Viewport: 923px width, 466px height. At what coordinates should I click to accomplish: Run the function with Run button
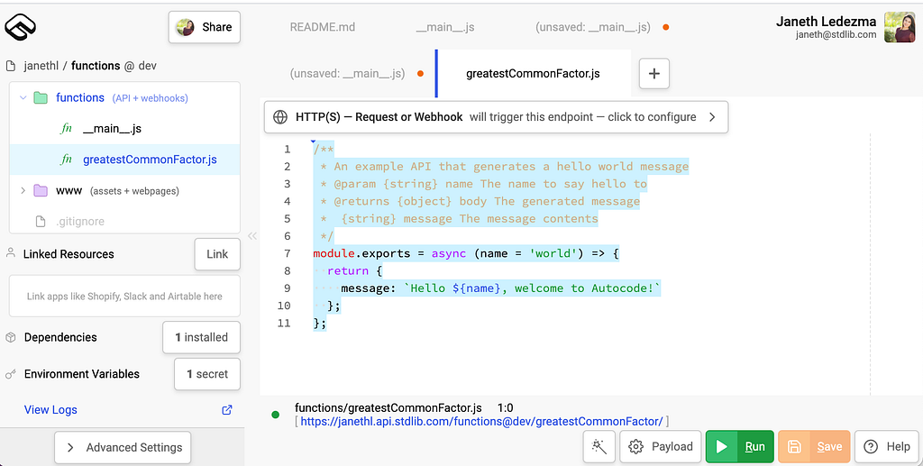[740, 446]
